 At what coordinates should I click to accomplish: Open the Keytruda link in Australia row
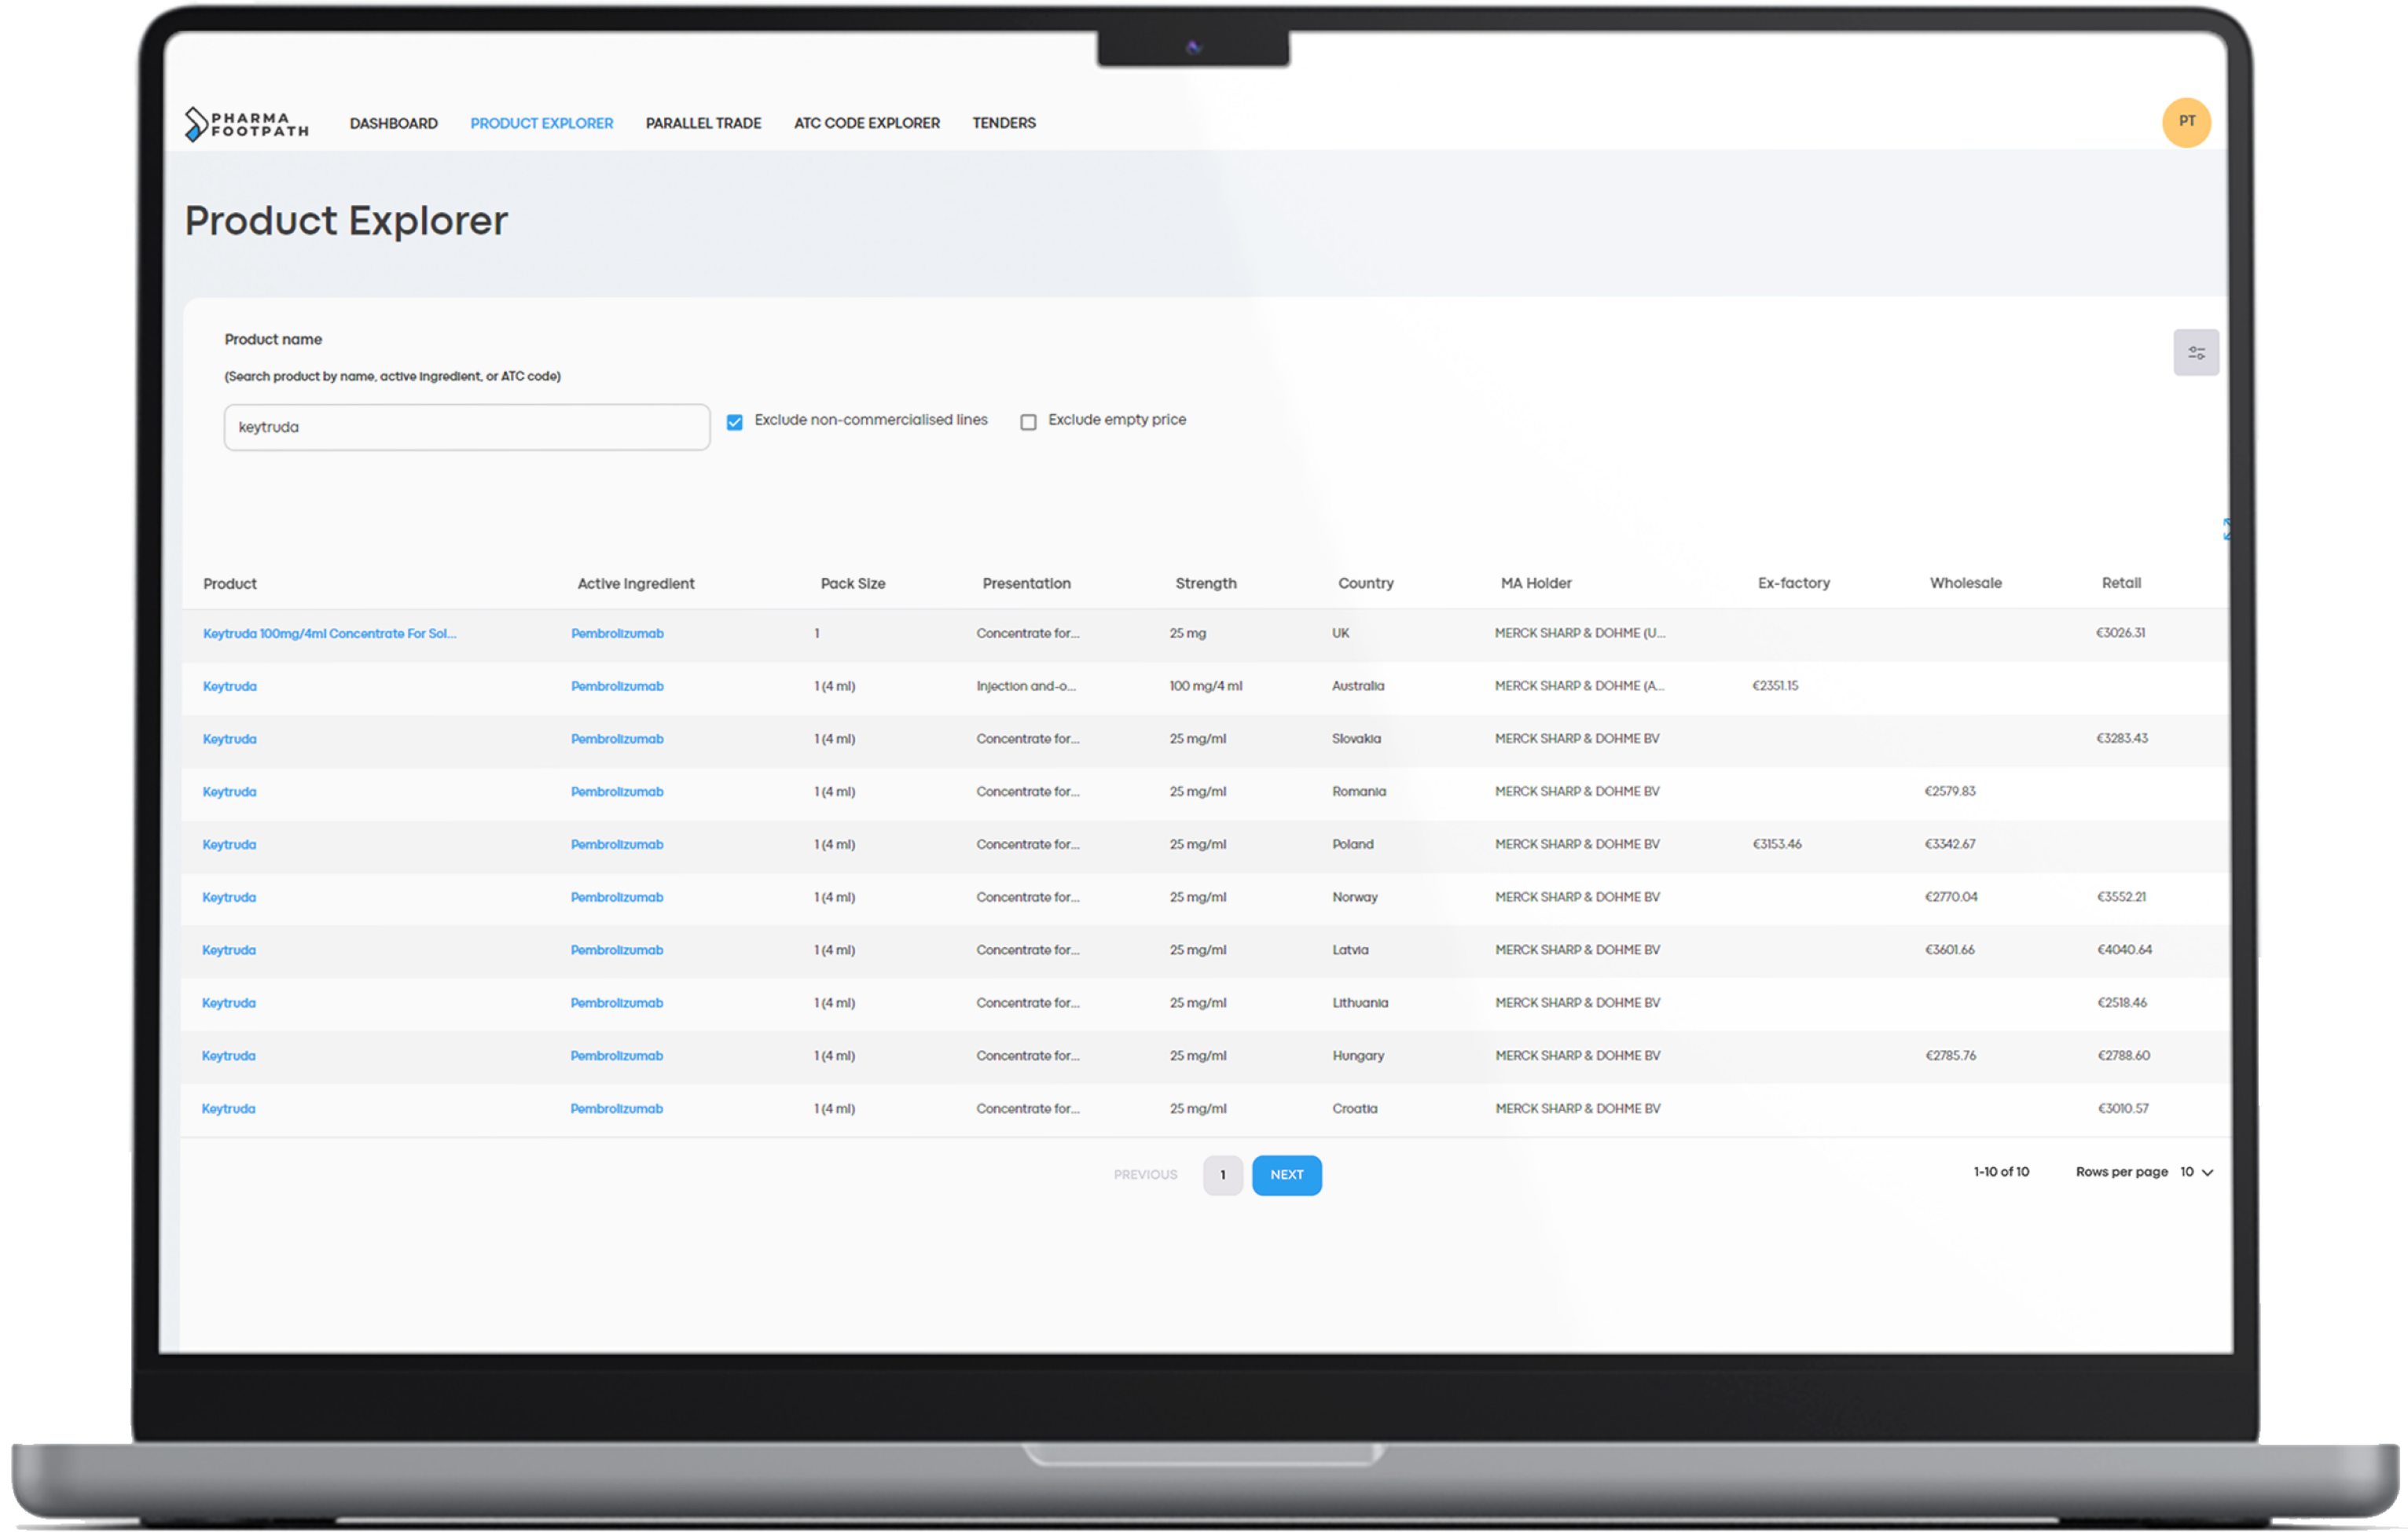click(230, 686)
